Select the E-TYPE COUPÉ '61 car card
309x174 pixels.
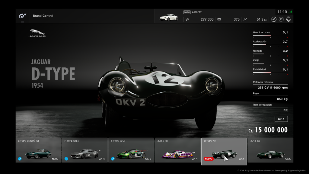pos(38,150)
